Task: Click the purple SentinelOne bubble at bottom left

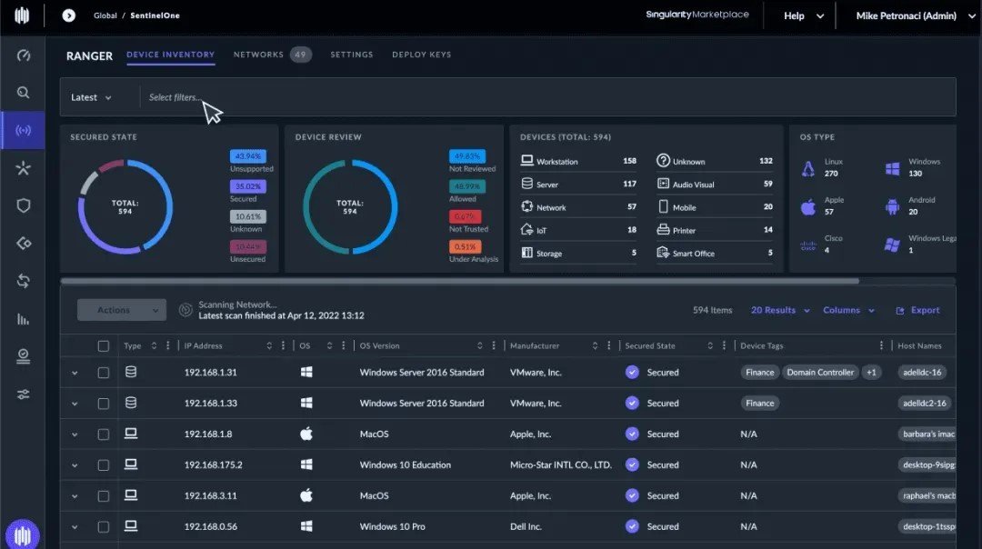Action: pos(23,535)
